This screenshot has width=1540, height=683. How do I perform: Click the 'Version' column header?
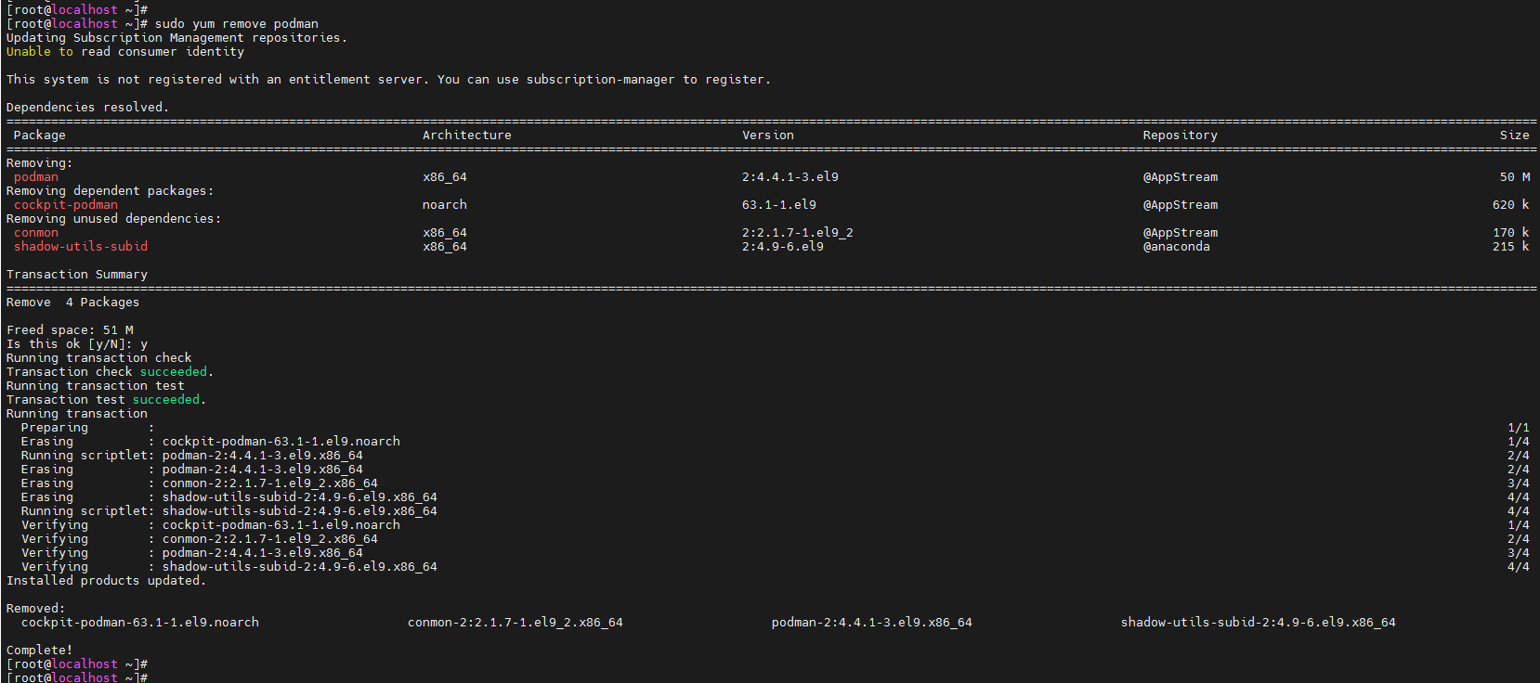(x=767, y=135)
